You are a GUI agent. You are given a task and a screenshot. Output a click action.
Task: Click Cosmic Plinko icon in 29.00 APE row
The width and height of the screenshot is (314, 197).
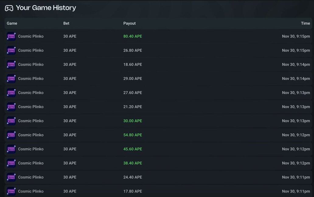point(11,78)
